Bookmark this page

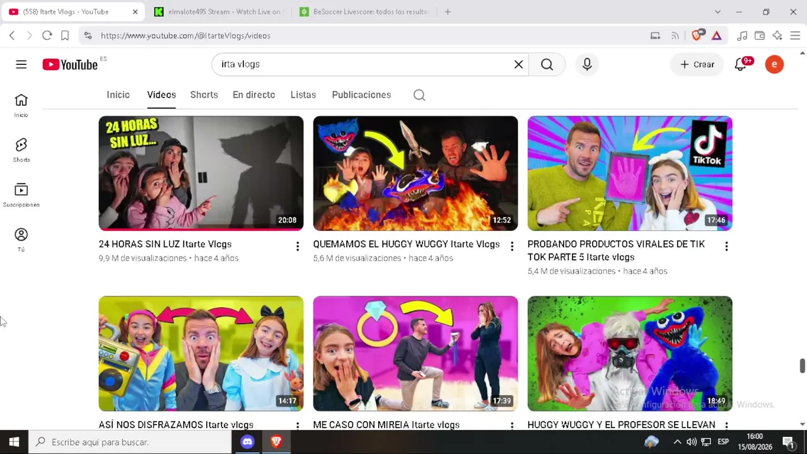coord(65,36)
